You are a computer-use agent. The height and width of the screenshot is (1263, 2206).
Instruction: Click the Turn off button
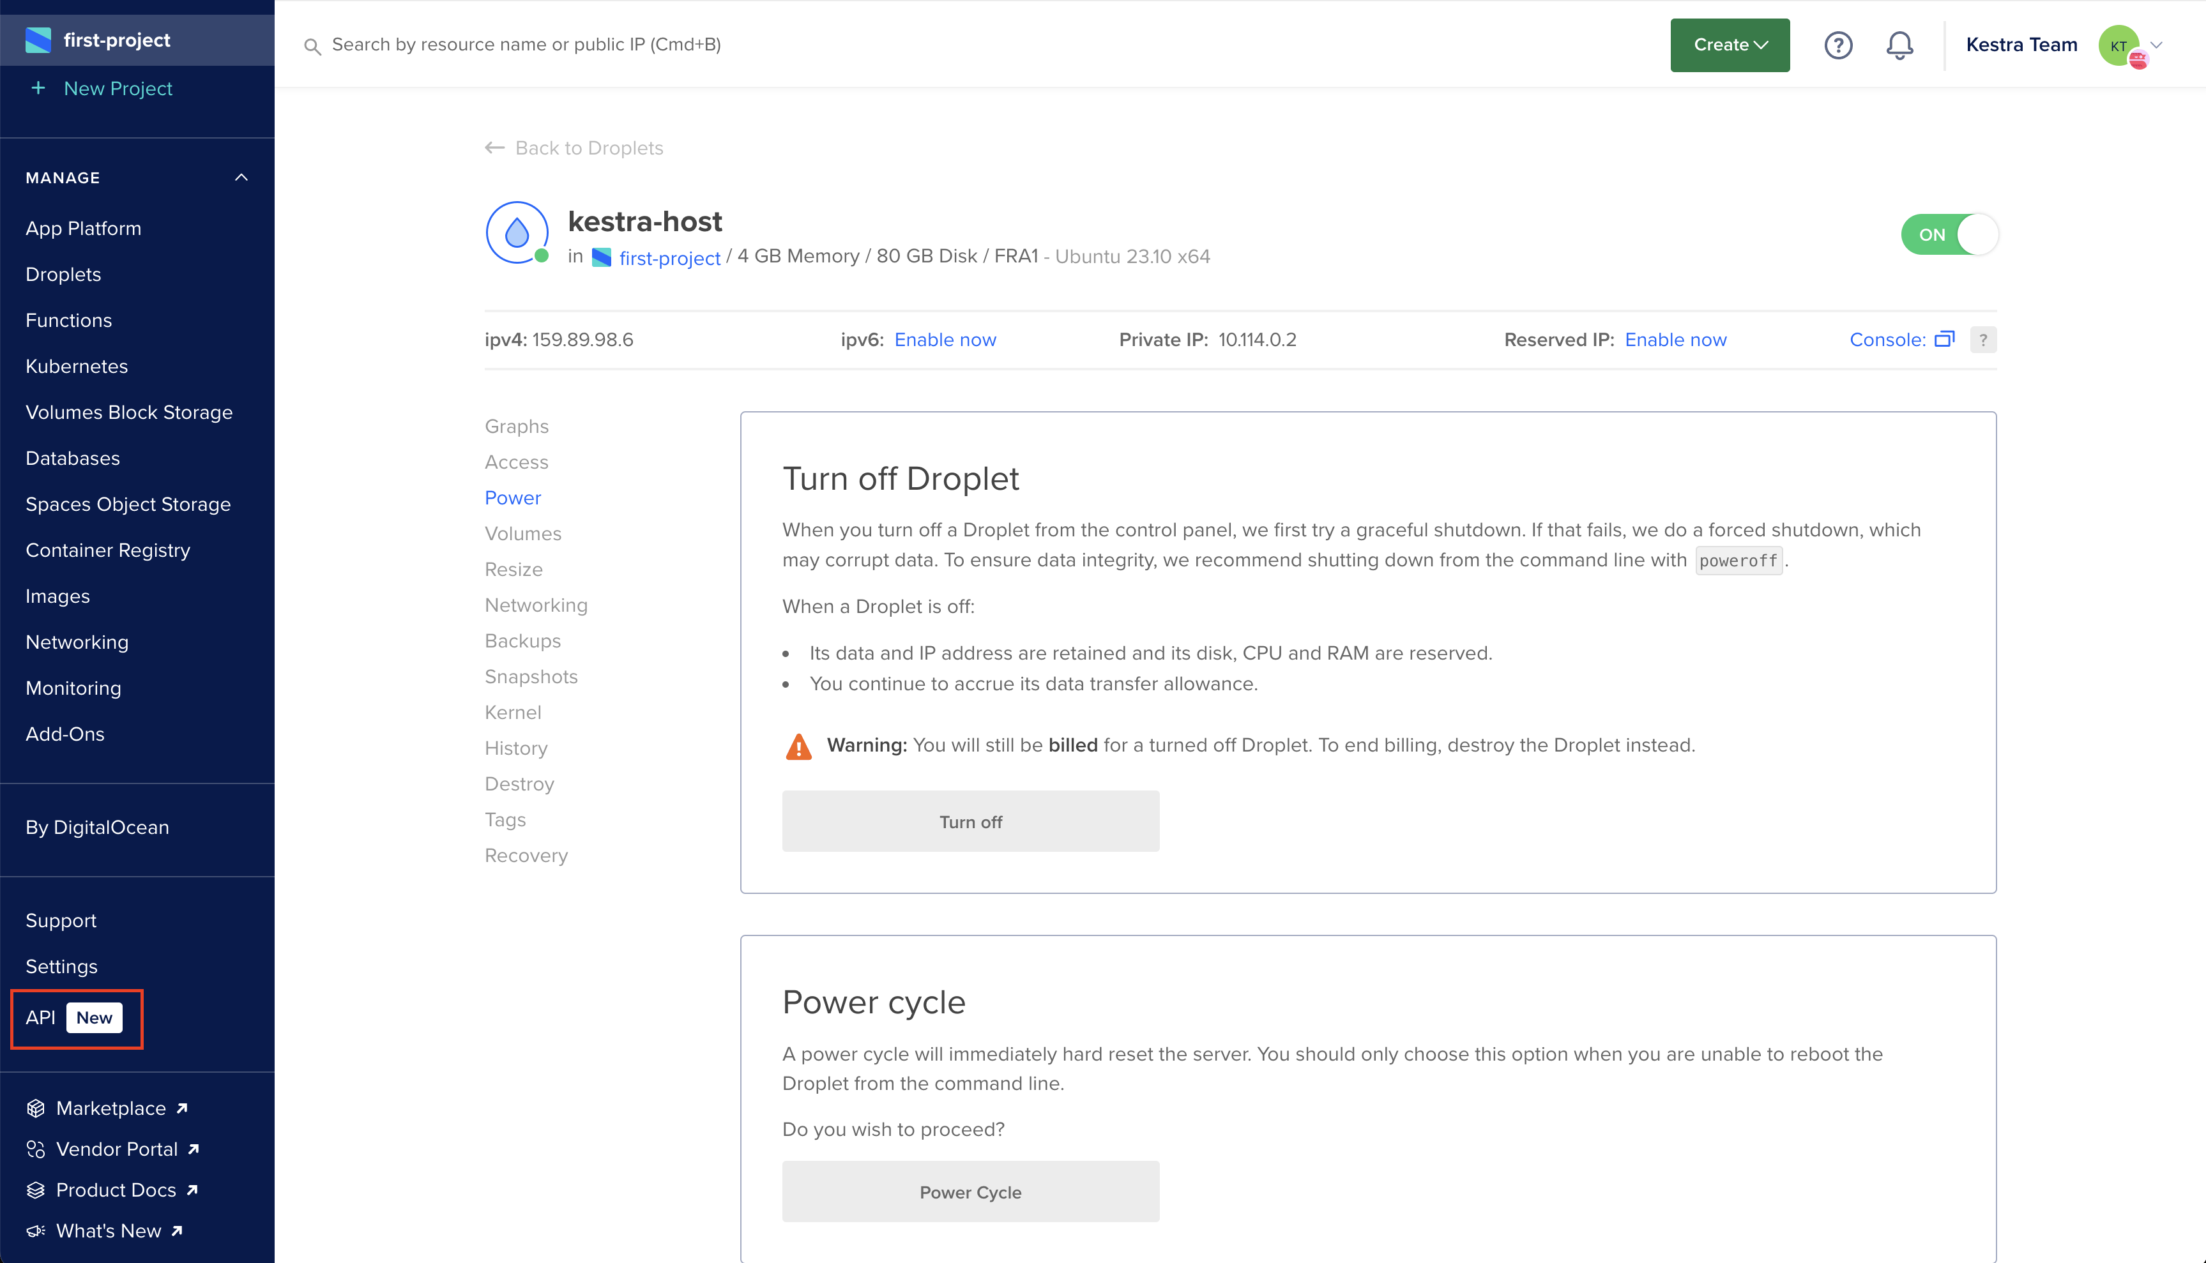970,821
